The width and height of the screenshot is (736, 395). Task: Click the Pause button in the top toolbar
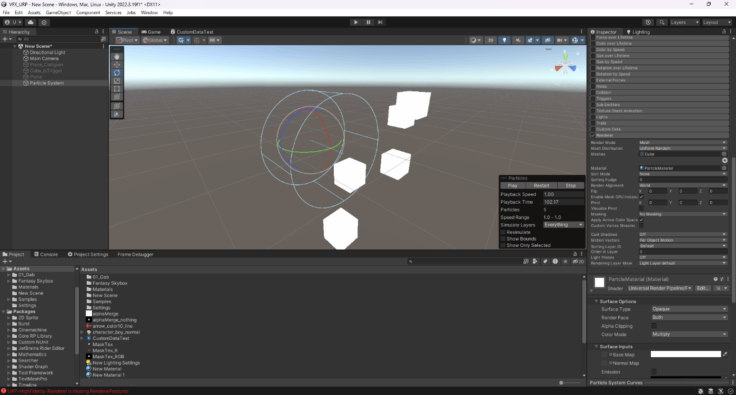368,22
